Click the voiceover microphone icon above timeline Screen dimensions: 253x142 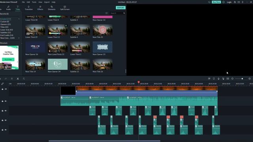[219, 78]
